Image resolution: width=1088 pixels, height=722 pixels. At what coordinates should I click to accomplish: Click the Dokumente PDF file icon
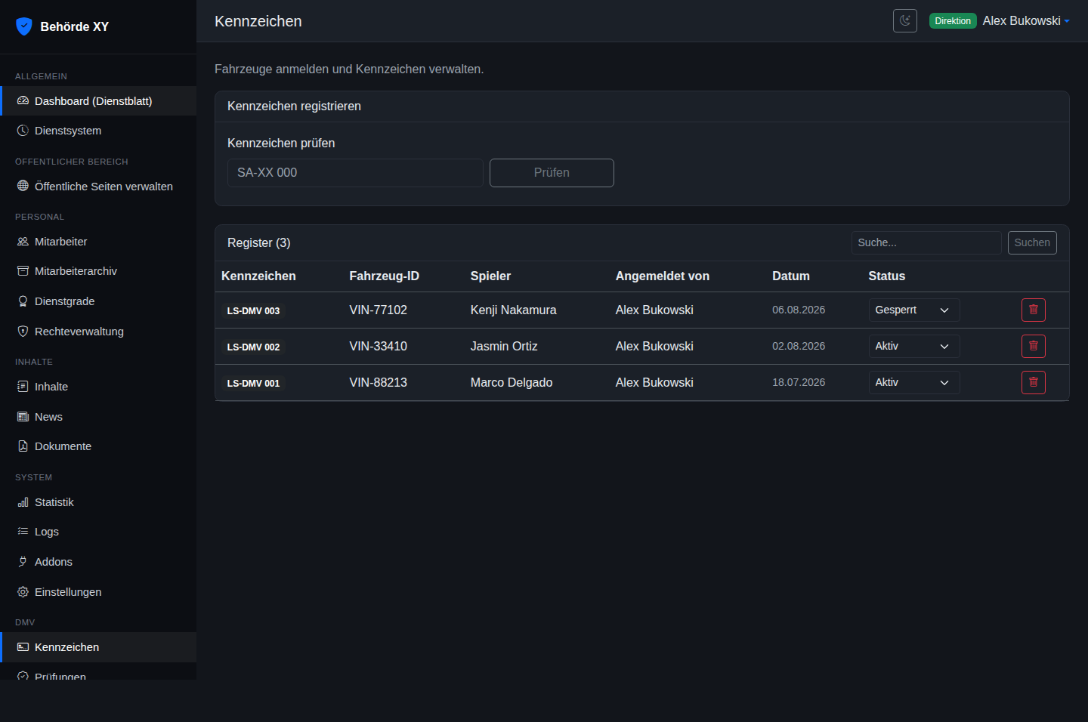[x=23, y=446]
